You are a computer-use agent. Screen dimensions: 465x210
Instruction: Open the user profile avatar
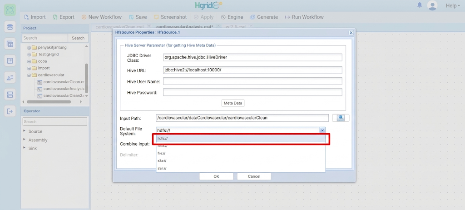click(x=432, y=5)
